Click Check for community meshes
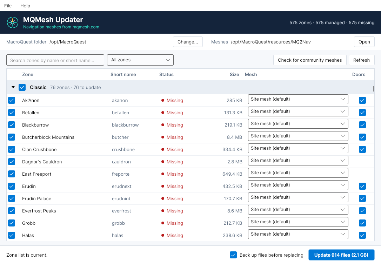The width and height of the screenshot is (381, 264). click(x=309, y=60)
